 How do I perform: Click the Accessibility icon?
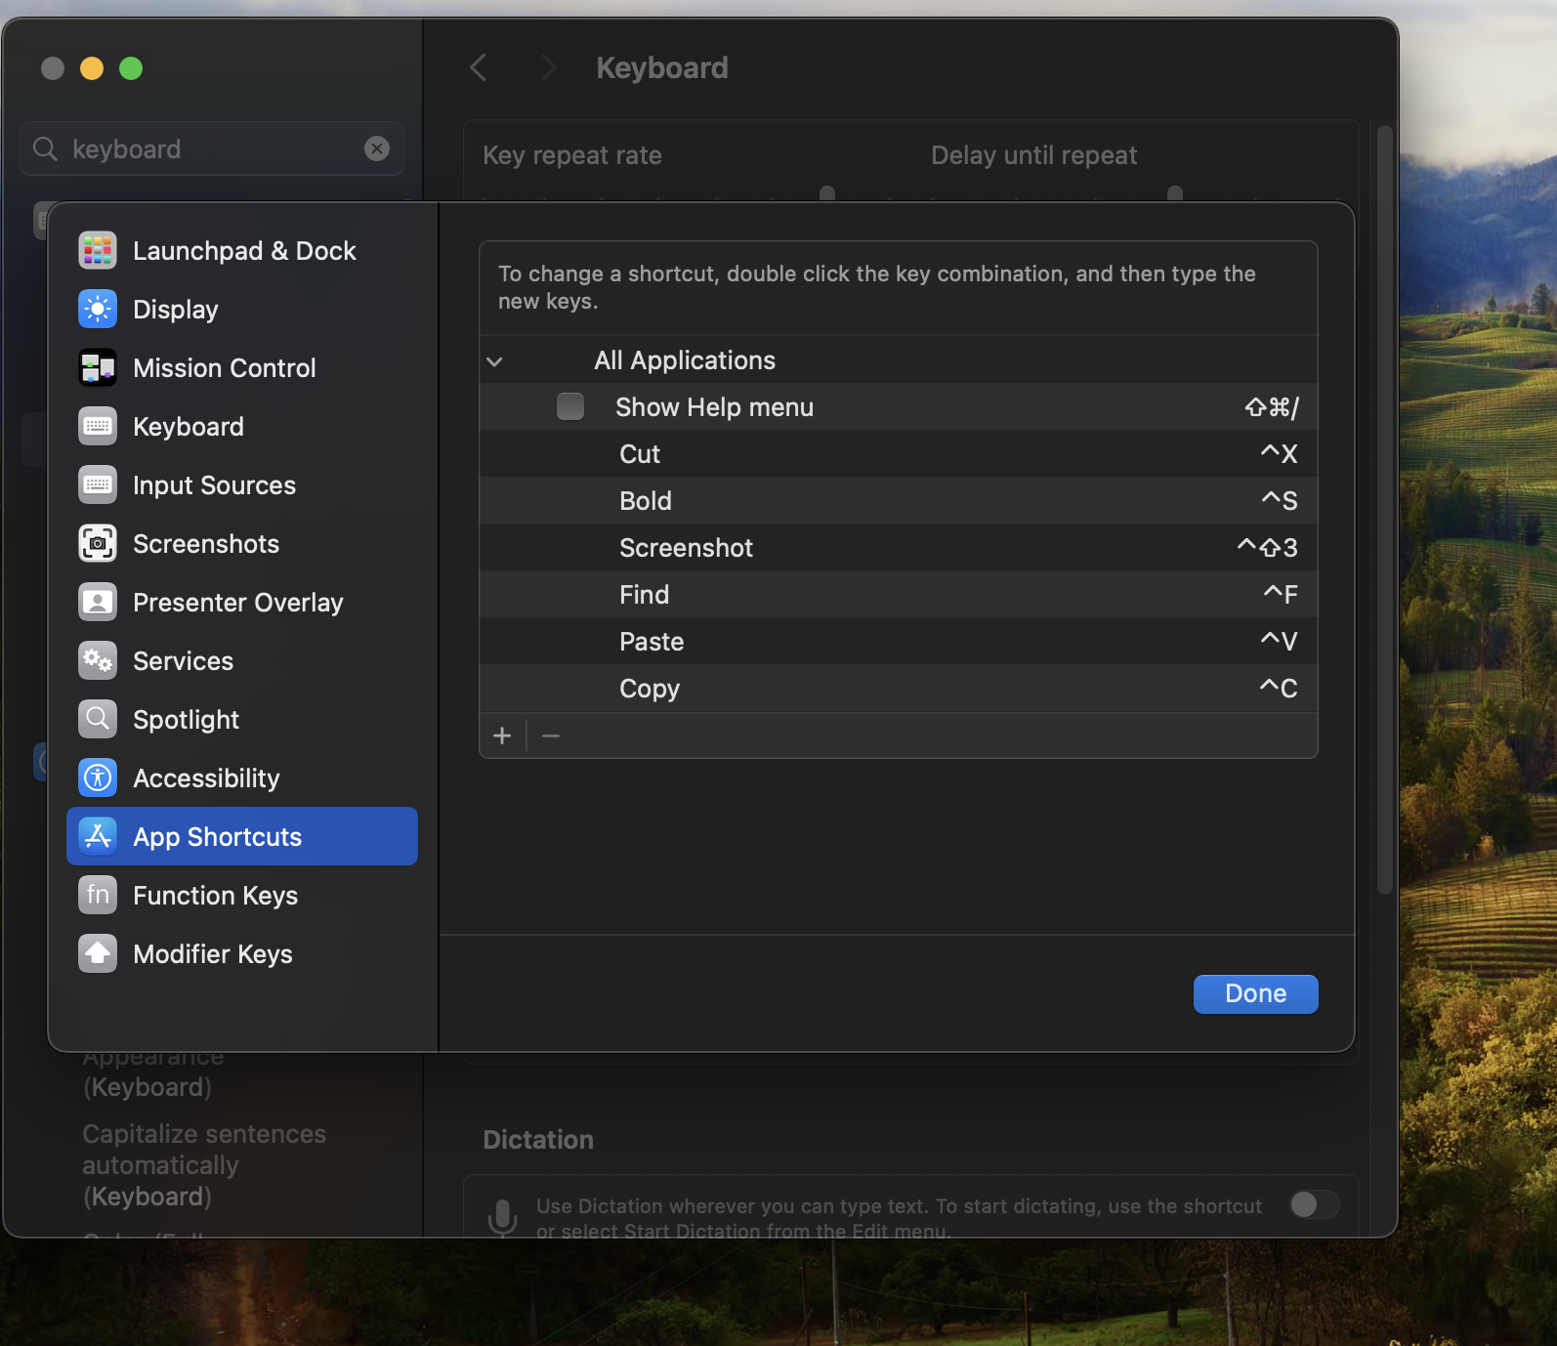click(98, 778)
